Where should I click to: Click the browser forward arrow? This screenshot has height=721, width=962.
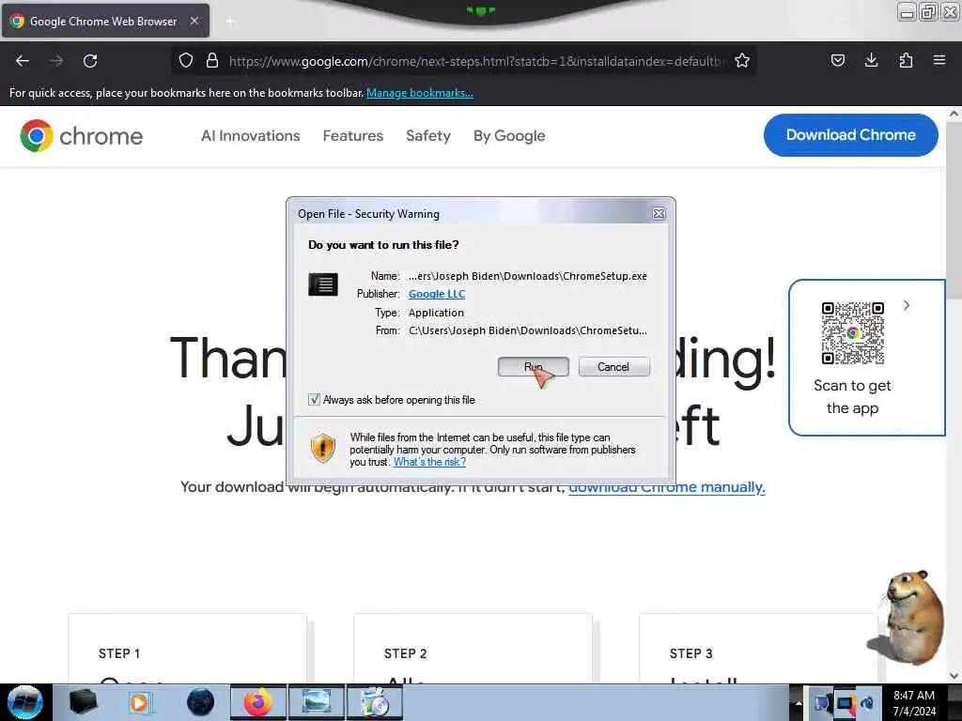(56, 61)
